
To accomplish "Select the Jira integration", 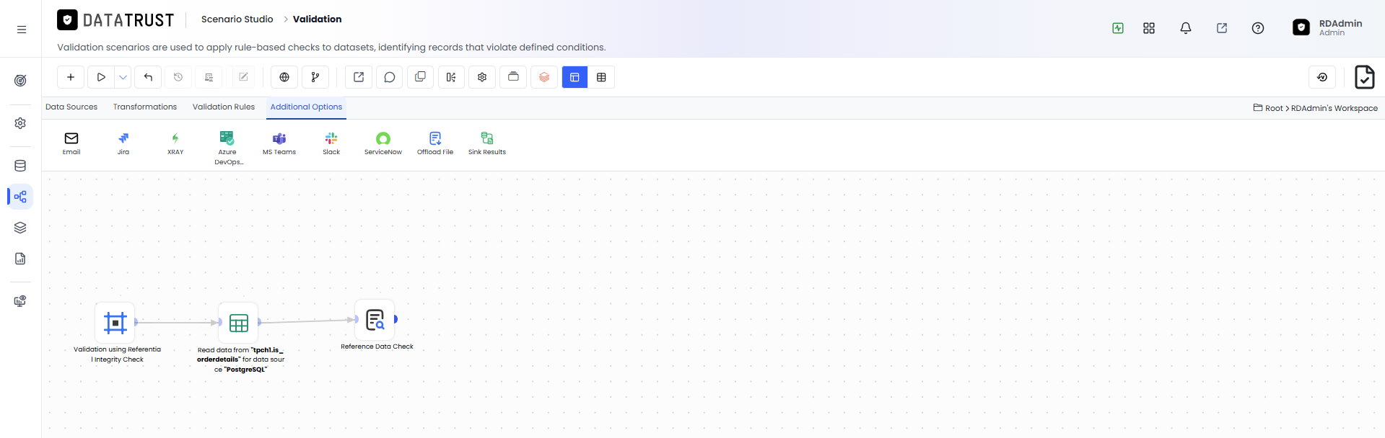I will coord(123,143).
